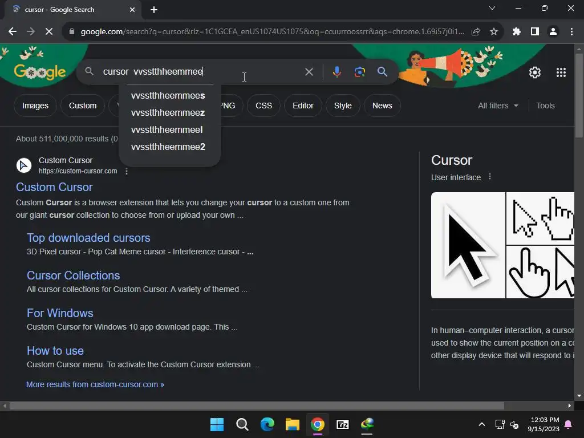This screenshot has width=584, height=438.
Task: Open a new browser tab
Action: pyautogui.click(x=154, y=10)
